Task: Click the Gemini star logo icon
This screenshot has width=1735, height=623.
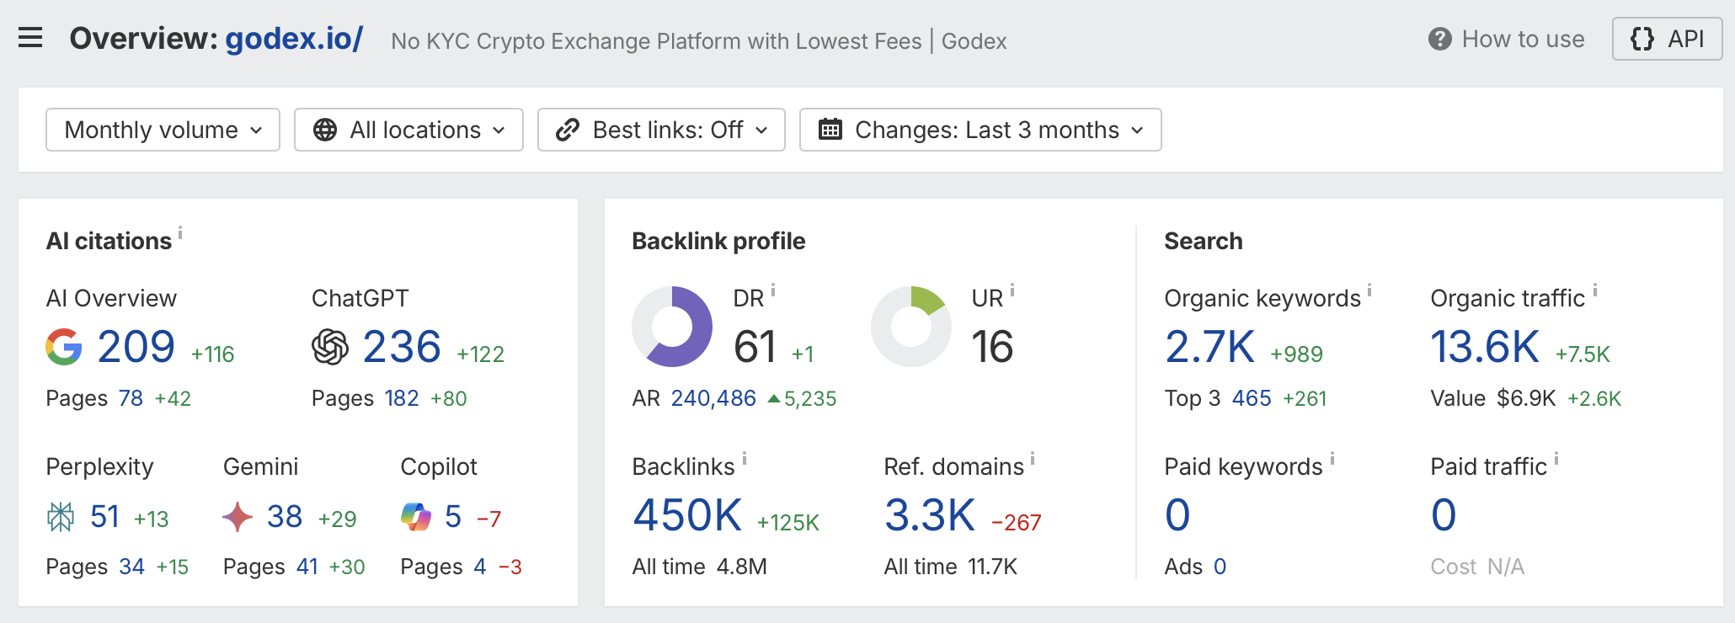Action: pos(238,517)
